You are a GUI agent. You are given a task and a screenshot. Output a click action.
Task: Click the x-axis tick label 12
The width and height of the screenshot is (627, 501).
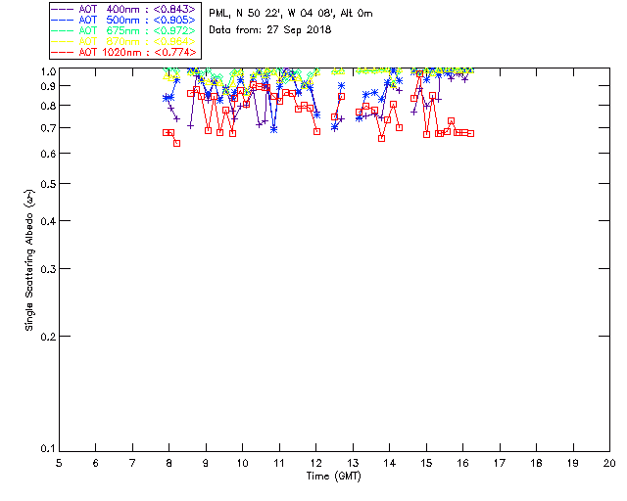coord(315,462)
